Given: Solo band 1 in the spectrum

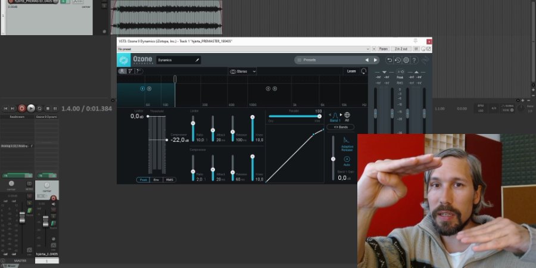Looking at the screenshot, I should (149, 89).
